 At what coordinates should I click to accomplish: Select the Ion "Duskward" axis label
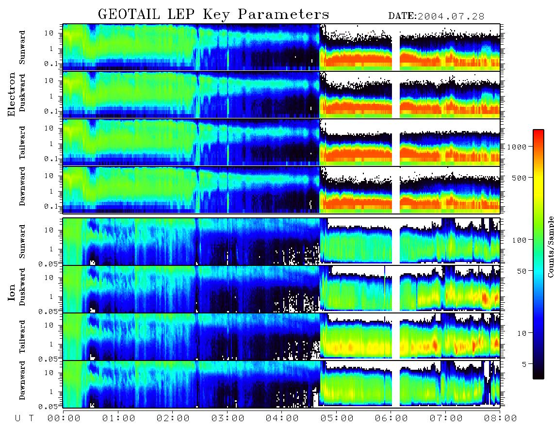pos(22,287)
